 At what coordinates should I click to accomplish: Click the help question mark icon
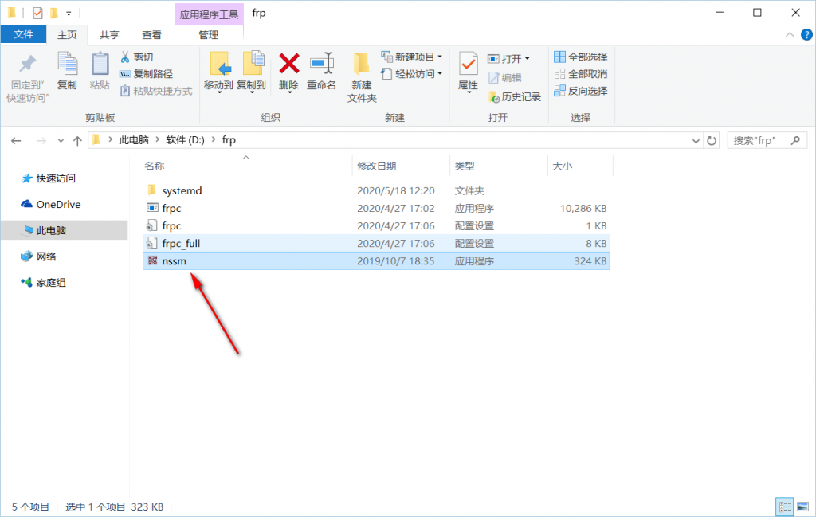point(806,35)
